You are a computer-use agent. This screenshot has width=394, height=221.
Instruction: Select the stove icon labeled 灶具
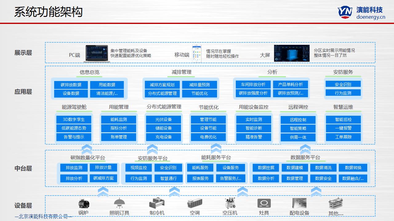coord(264,203)
